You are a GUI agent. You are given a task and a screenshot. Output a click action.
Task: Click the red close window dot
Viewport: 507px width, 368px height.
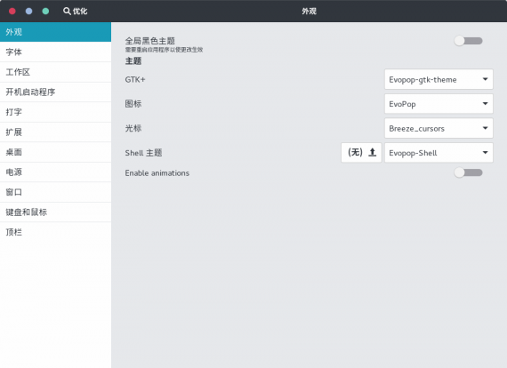(x=12, y=12)
